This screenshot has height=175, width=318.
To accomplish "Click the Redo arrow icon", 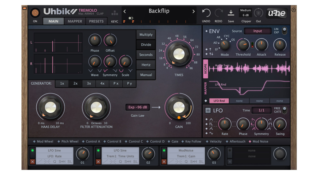I will [218, 13].
